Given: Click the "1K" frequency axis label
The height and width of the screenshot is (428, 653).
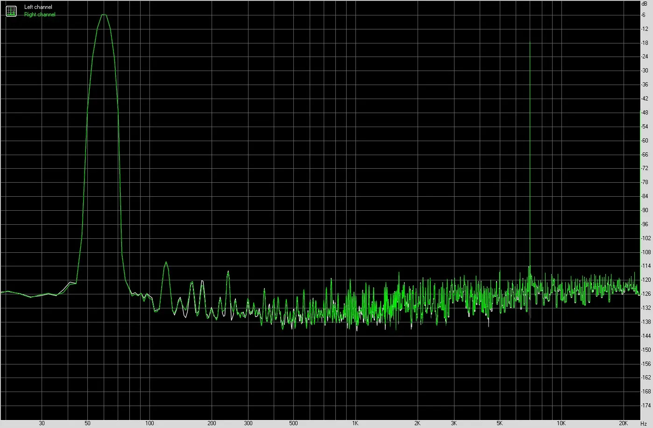Looking at the screenshot, I should coord(355,423).
